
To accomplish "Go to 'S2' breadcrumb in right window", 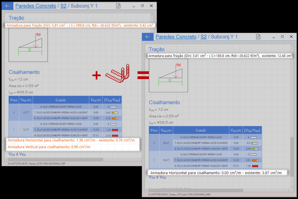I will [203, 37].
